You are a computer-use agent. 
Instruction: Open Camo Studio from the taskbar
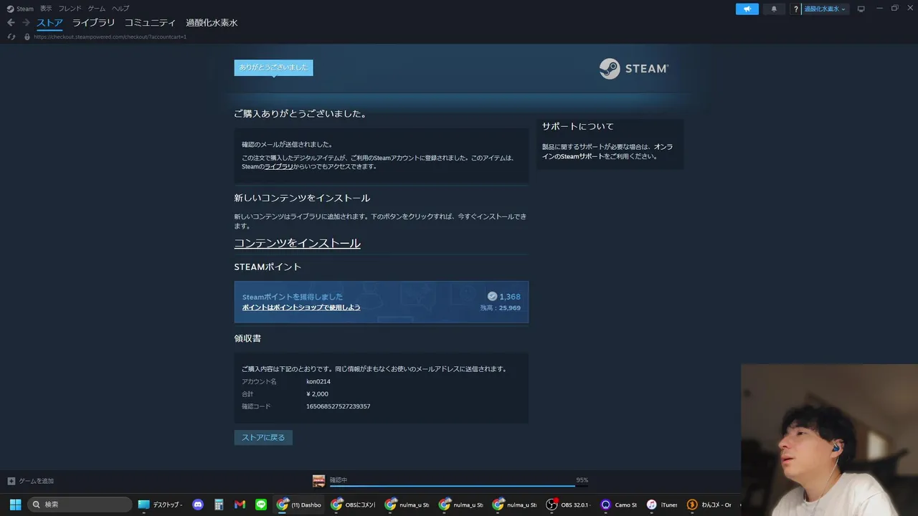618,505
